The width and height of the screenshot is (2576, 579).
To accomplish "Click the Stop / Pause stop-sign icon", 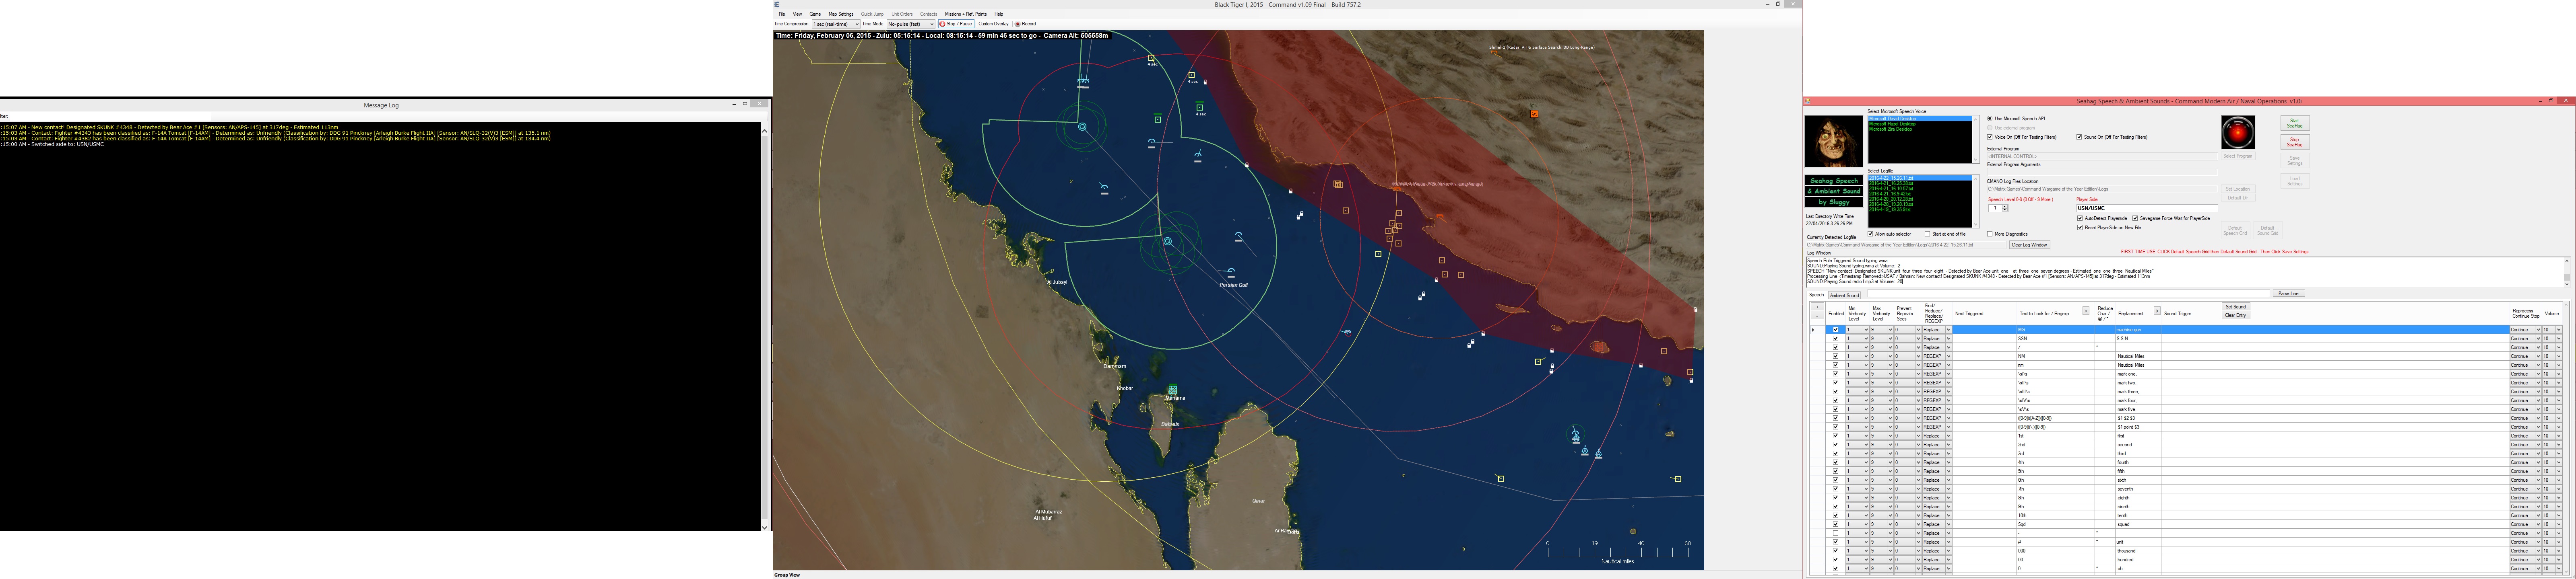I will 942,24.
